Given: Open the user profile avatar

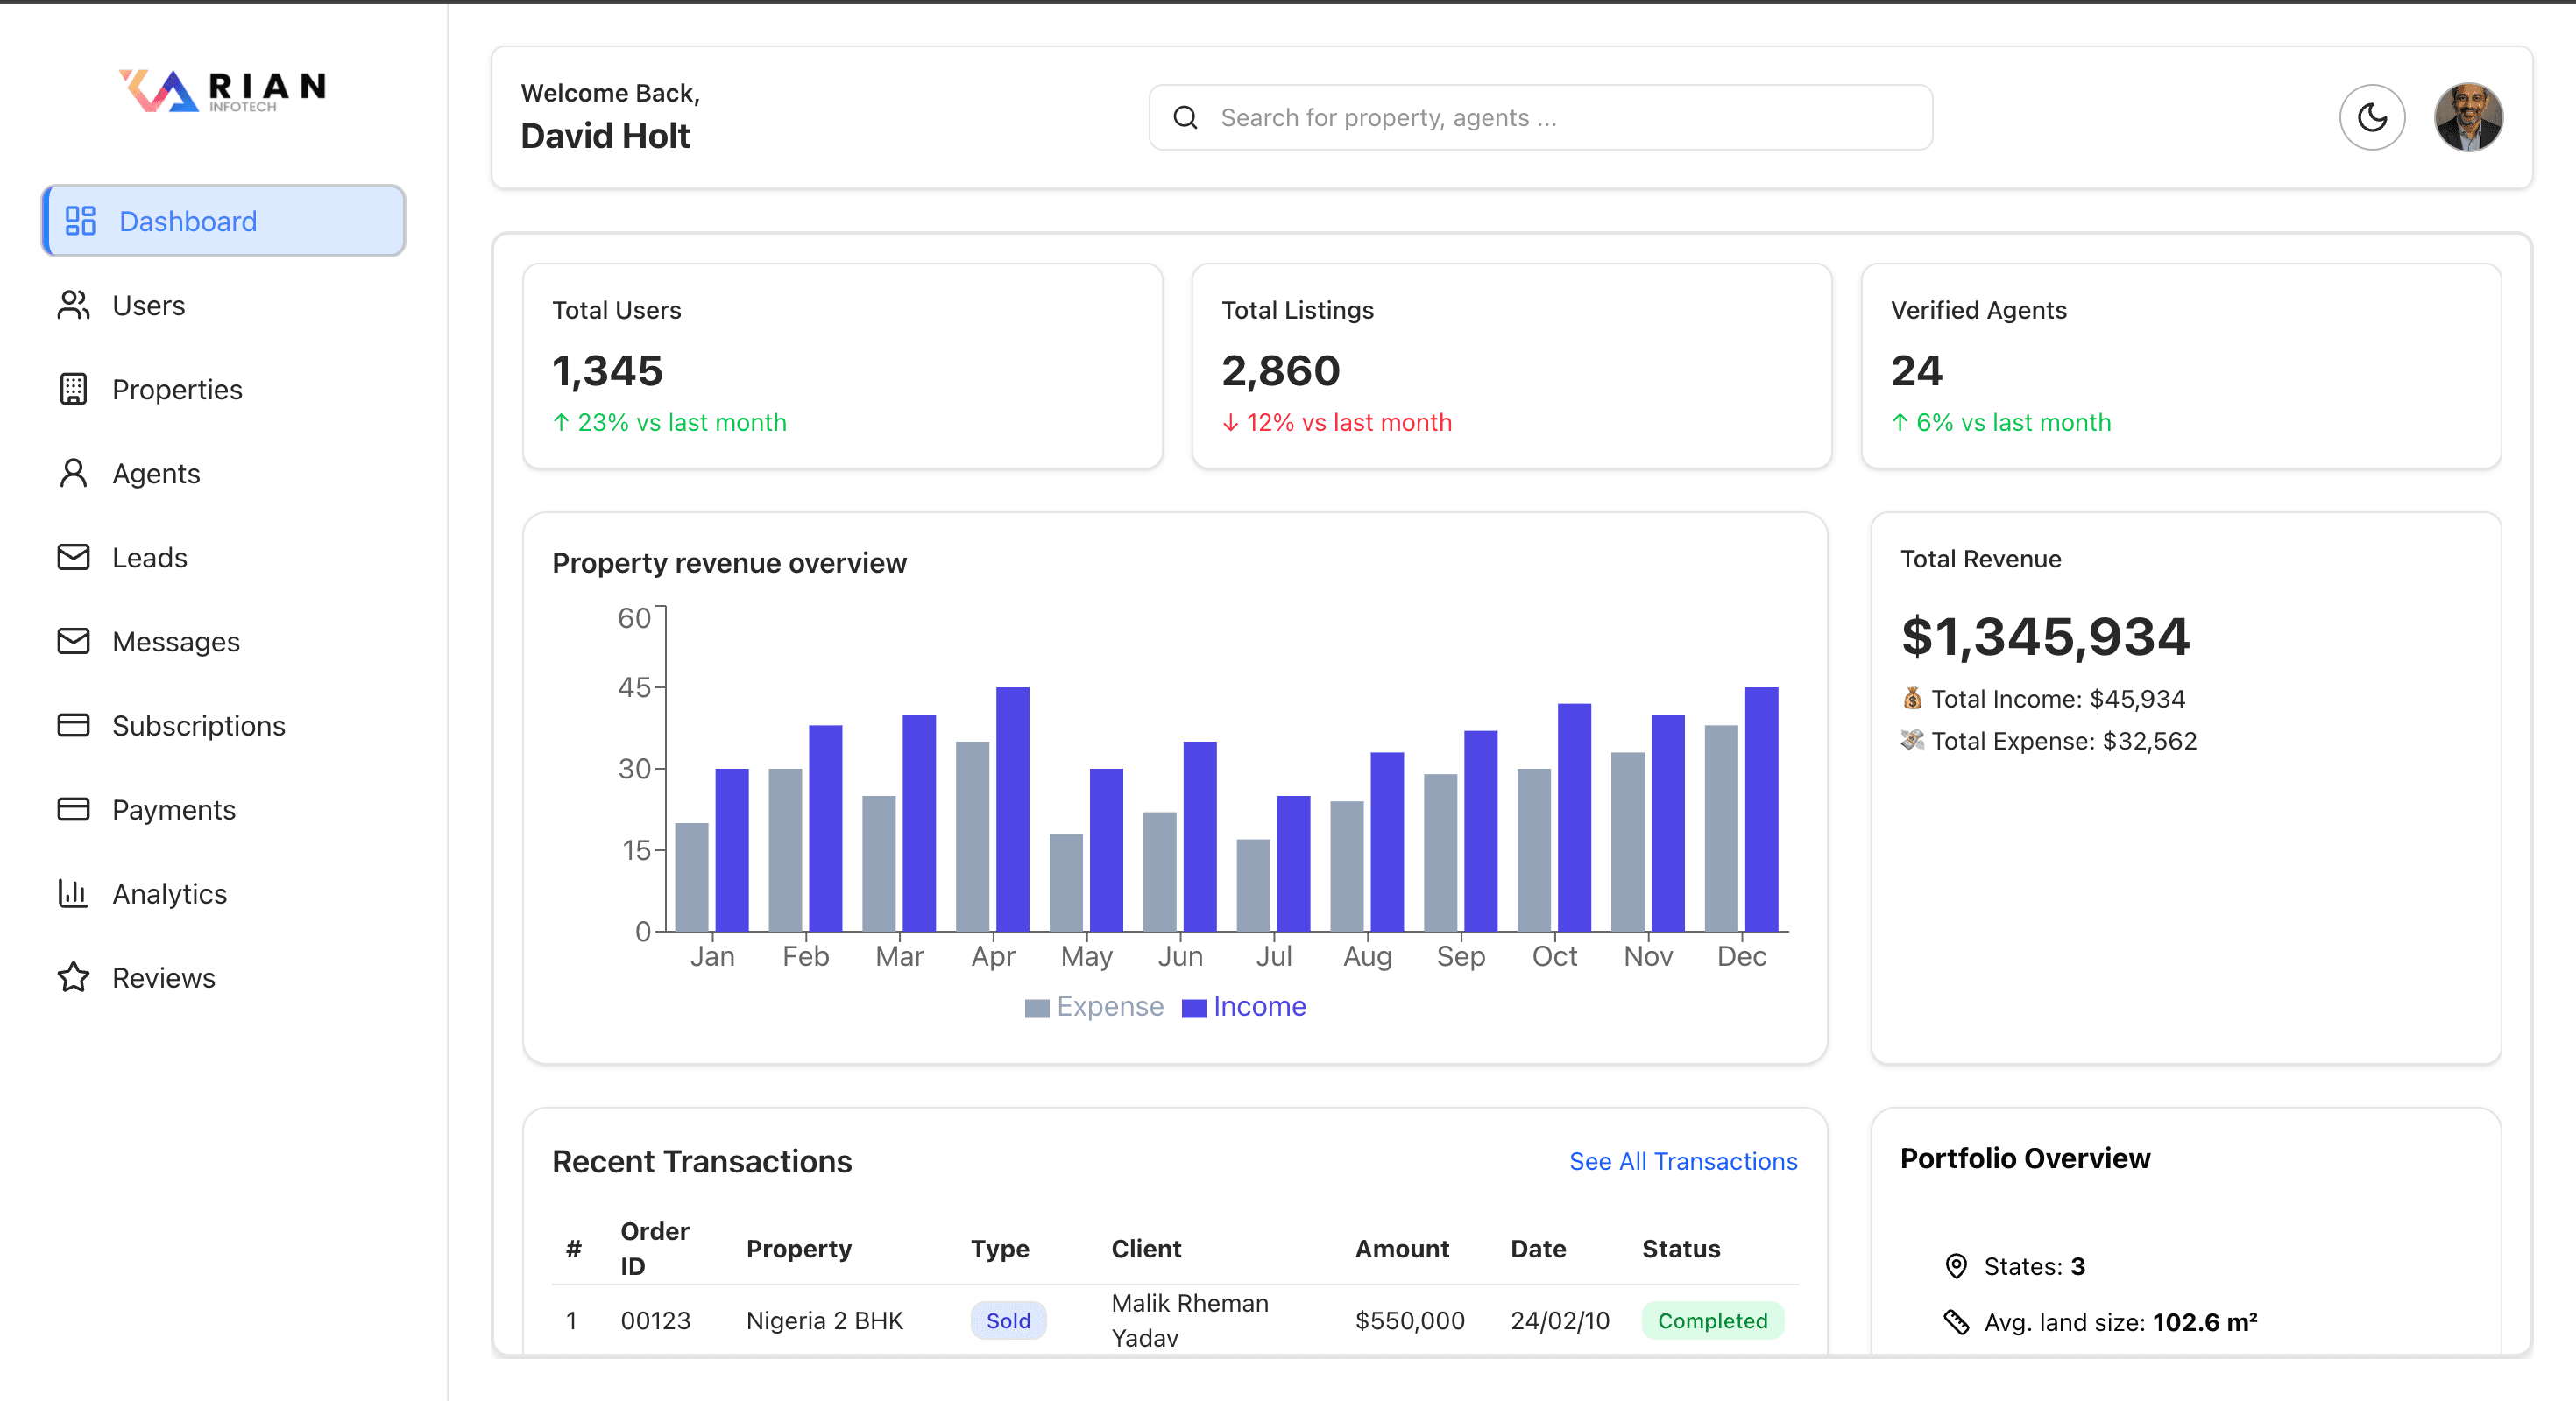Looking at the screenshot, I should [x=2468, y=118].
